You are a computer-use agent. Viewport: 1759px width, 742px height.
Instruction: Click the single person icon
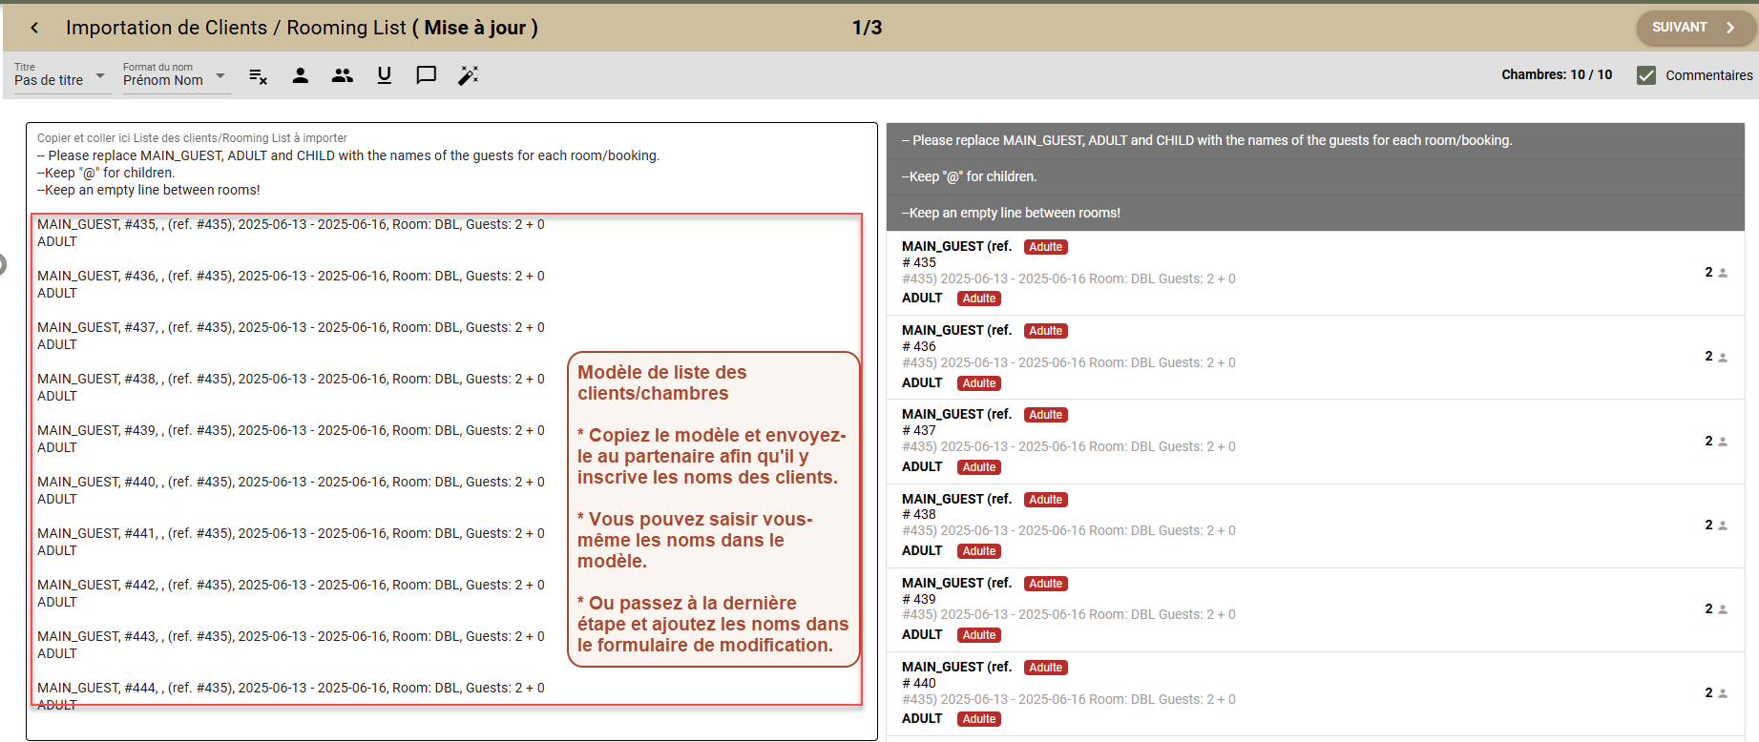pyautogui.click(x=301, y=75)
